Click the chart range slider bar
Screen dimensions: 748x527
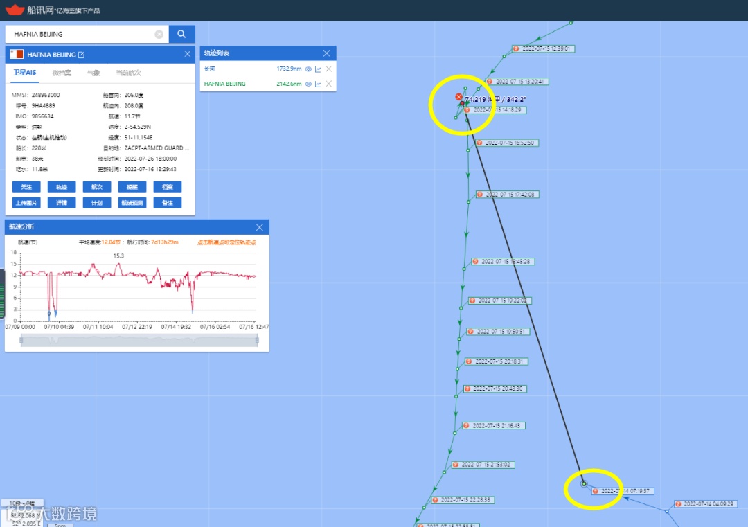pyautogui.click(x=139, y=340)
